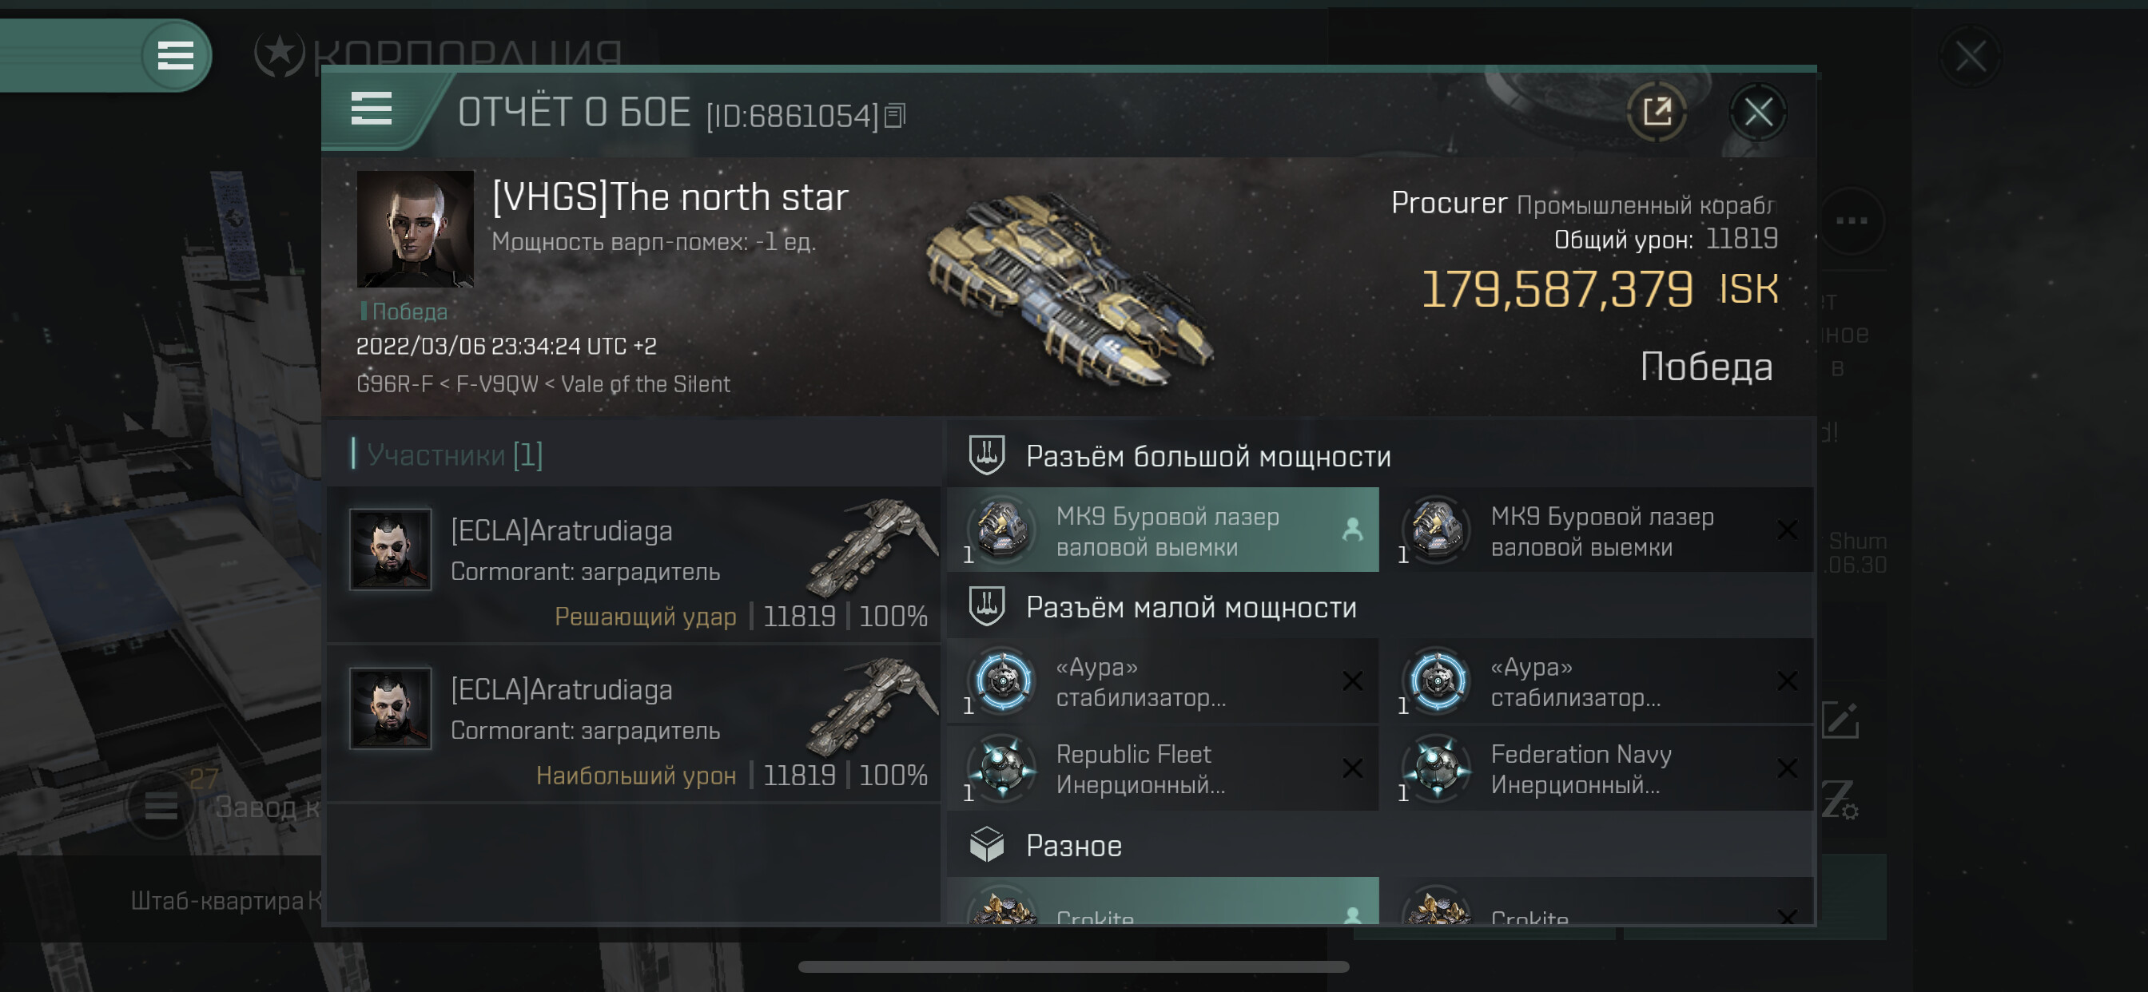
Task: Open the main menu in top-left corner
Action: click(175, 56)
